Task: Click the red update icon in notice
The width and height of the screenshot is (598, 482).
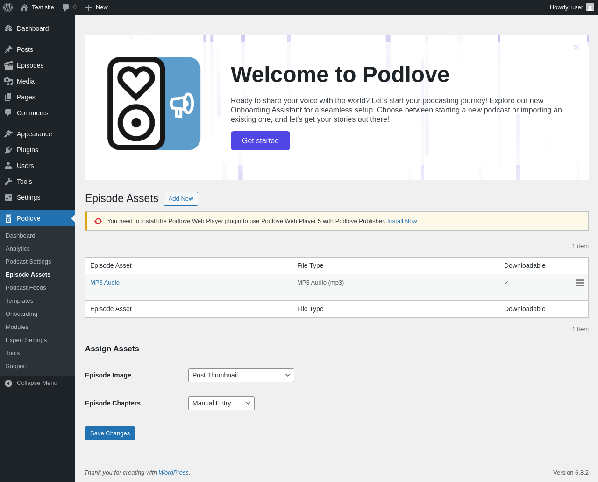Action: [x=98, y=221]
